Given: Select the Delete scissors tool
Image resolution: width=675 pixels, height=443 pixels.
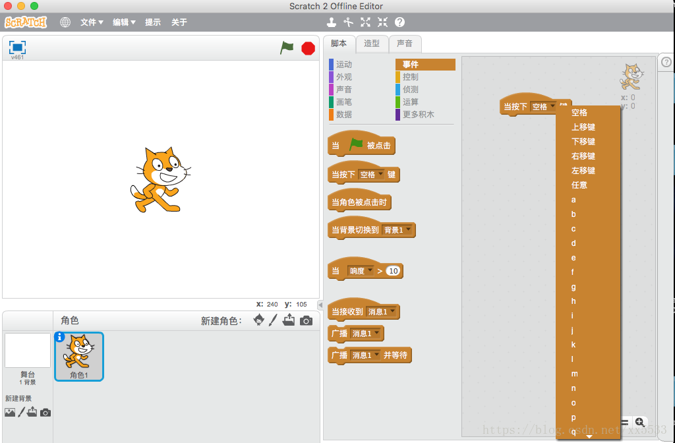Looking at the screenshot, I should point(348,22).
